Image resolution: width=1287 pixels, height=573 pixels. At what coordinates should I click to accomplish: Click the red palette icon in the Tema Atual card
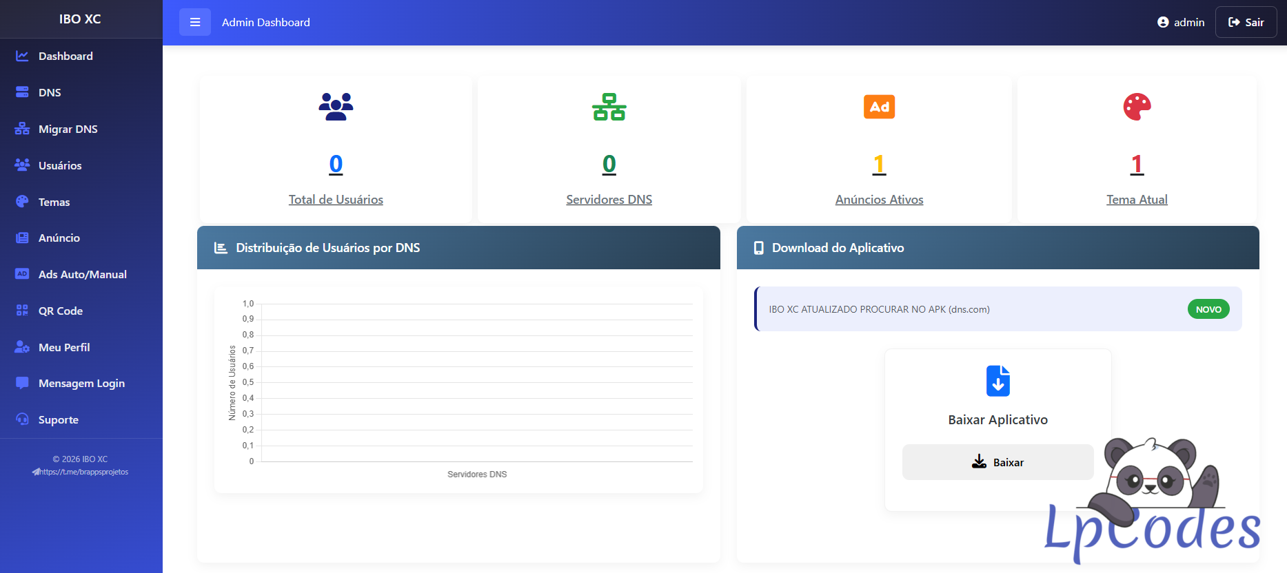tap(1137, 107)
